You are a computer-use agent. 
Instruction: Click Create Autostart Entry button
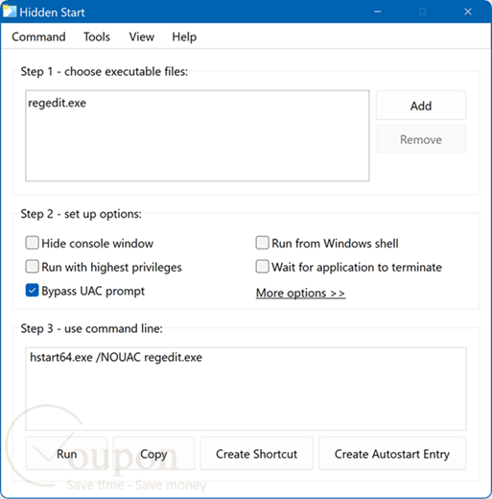(392, 454)
